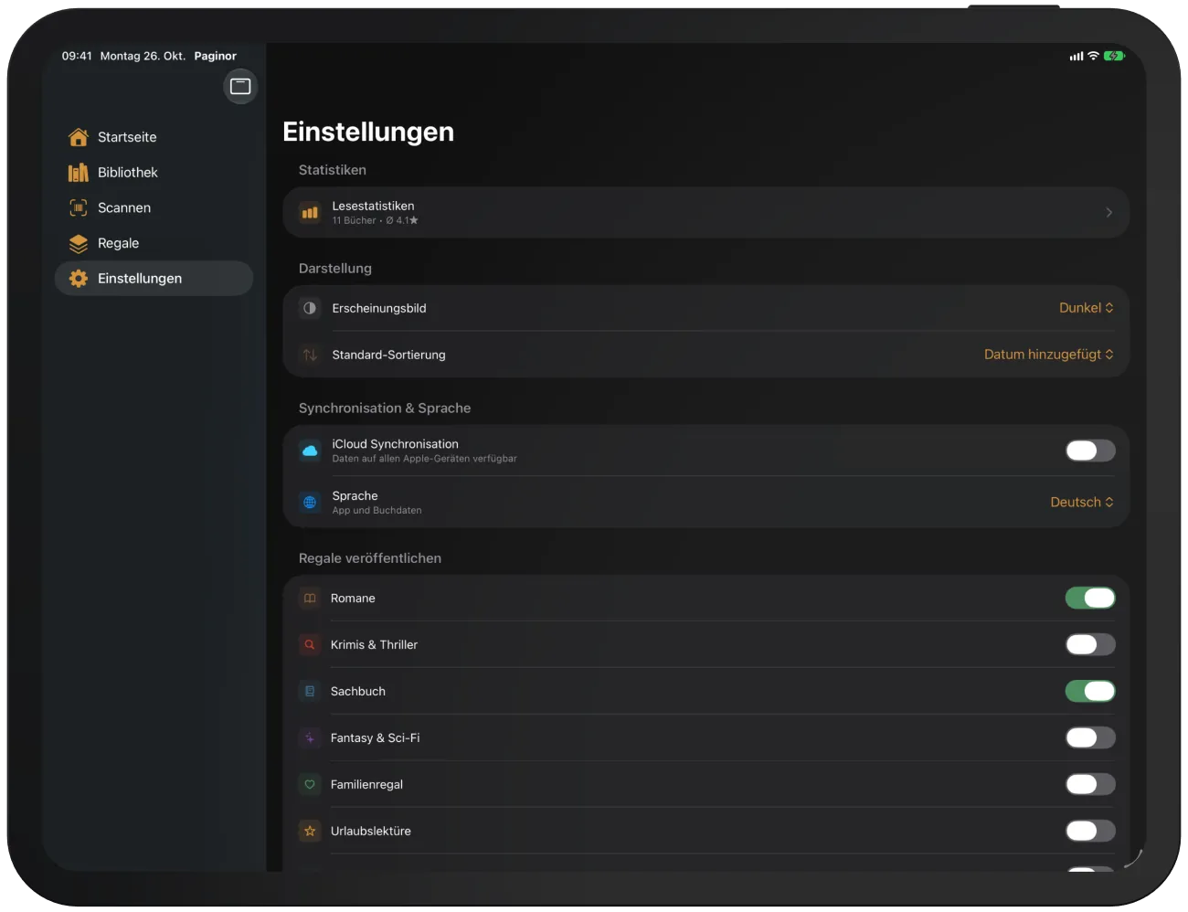The width and height of the screenshot is (1188, 912).
Task: Click the sparkle icon beside Fantasy & Sci-Fi
Action: (x=310, y=738)
